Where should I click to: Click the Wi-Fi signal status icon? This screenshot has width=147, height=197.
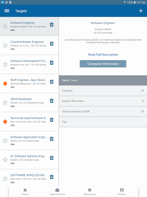125,2
